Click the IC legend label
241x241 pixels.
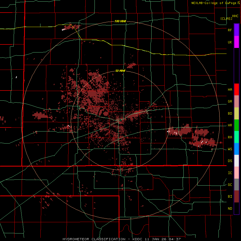pyautogui.click(x=230, y=173)
